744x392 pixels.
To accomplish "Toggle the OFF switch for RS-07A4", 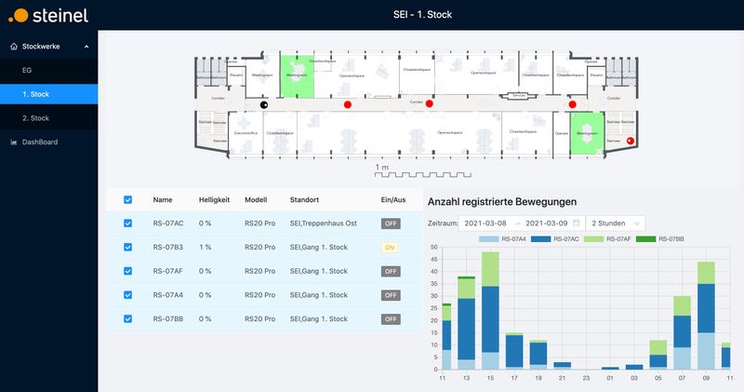I will [391, 295].
